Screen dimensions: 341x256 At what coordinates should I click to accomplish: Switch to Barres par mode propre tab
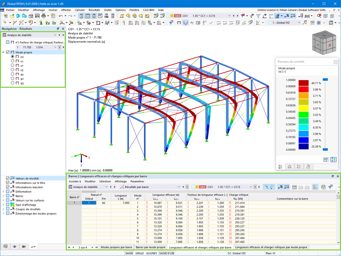(x=151, y=247)
